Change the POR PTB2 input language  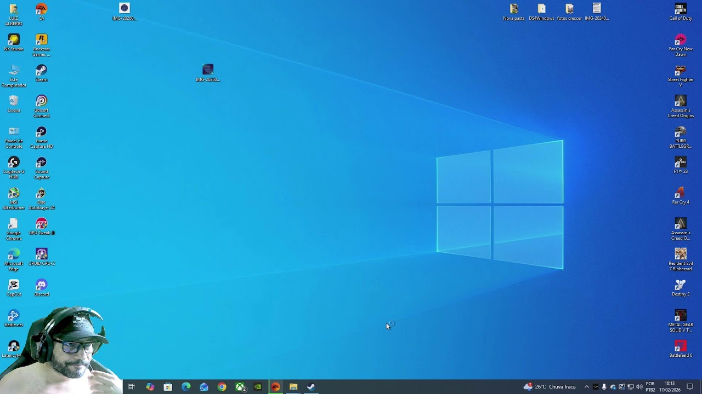[x=650, y=387]
